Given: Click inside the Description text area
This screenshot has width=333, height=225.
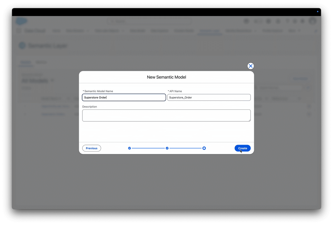Looking at the screenshot, I should click(x=167, y=115).
